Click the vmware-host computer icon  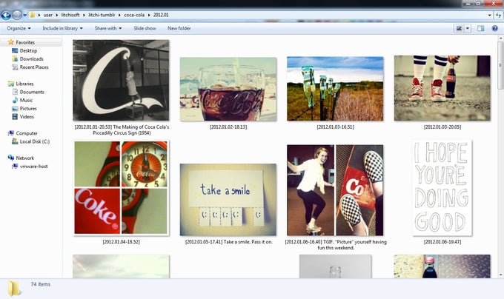coord(15,167)
